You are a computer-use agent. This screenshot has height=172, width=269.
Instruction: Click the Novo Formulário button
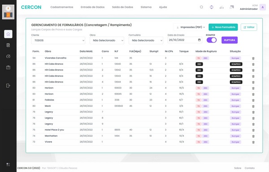(223, 27)
